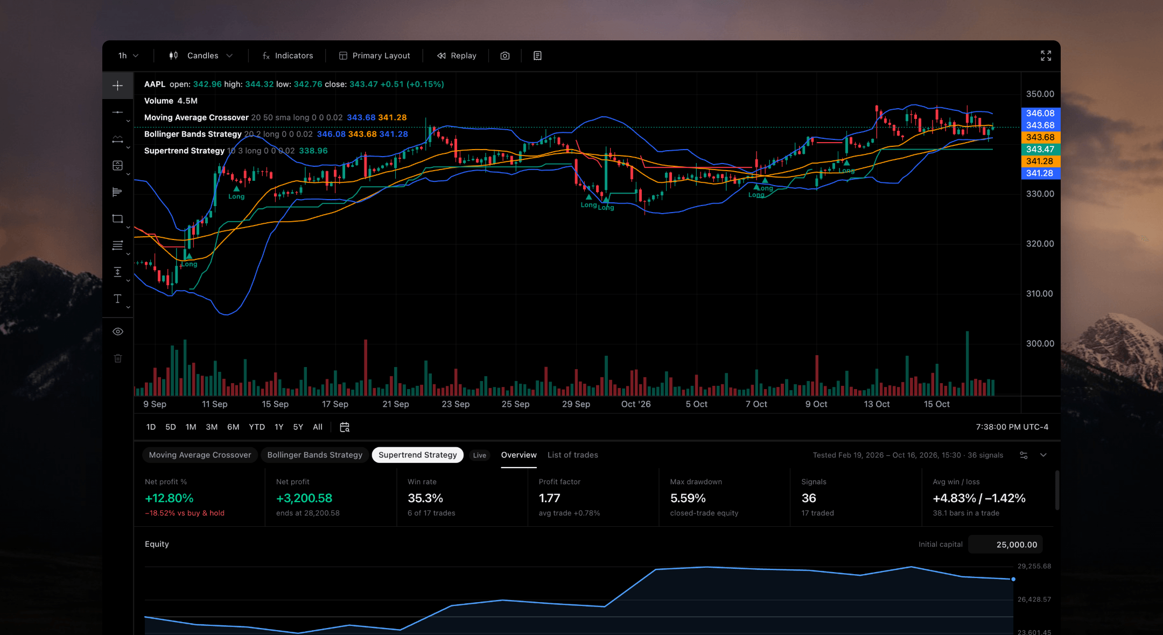Expand horizontal line tool variants arrow
The height and width of the screenshot is (635, 1163).
click(x=128, y=121)
